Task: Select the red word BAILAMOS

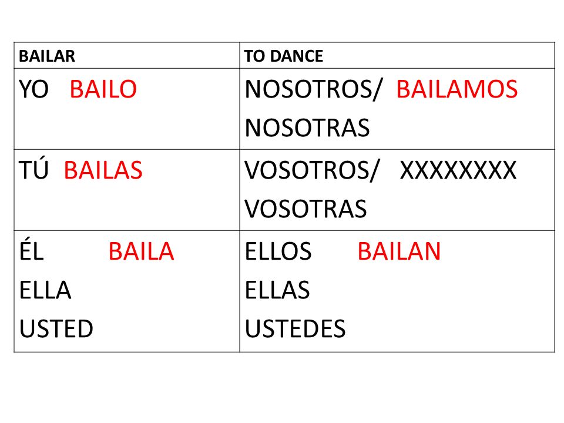Action: pyautogui.click(x=457, y=89)
